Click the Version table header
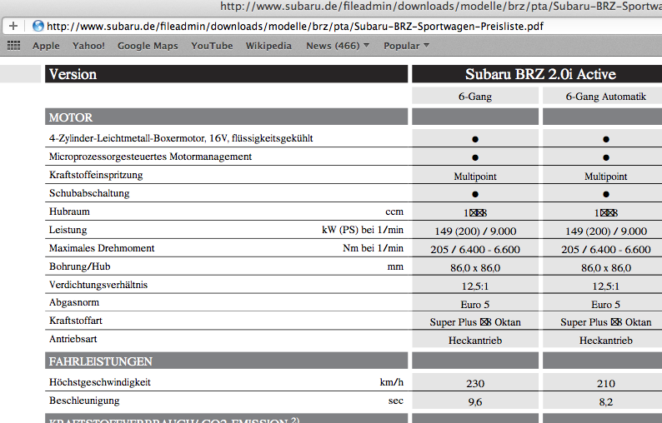Screen dimensions: 662x423 point(73,74)
